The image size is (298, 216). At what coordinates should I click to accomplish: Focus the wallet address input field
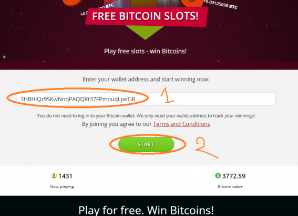pyautogui.click(x=146, y=99)
